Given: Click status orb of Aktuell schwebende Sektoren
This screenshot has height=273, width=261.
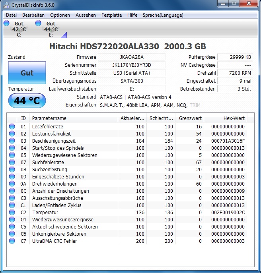Looking at the screenshot, I should [12, 227].
